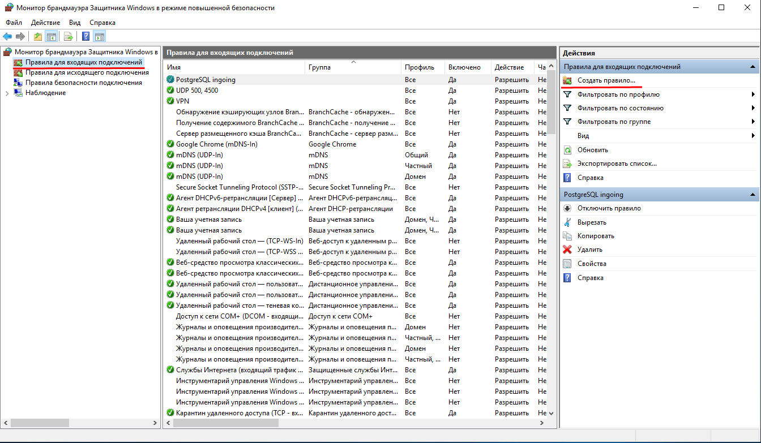Image resolution: width=761 pixels, height=443 pixels.
Task: Open Свойства of selected rule
Action: [x=592, y=264]
